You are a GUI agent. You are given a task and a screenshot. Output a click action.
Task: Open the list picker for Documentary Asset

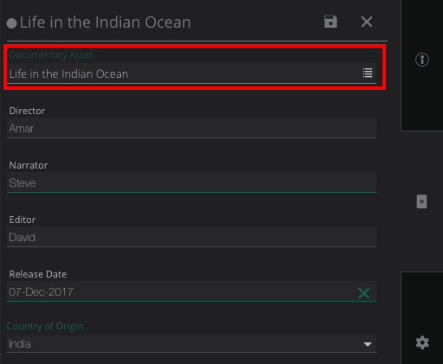368,73
